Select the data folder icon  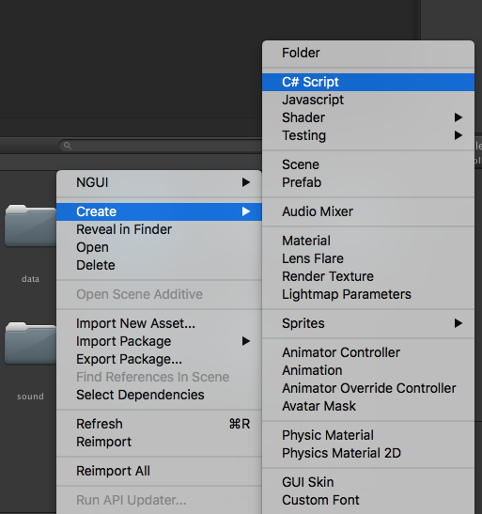(30, 226)
